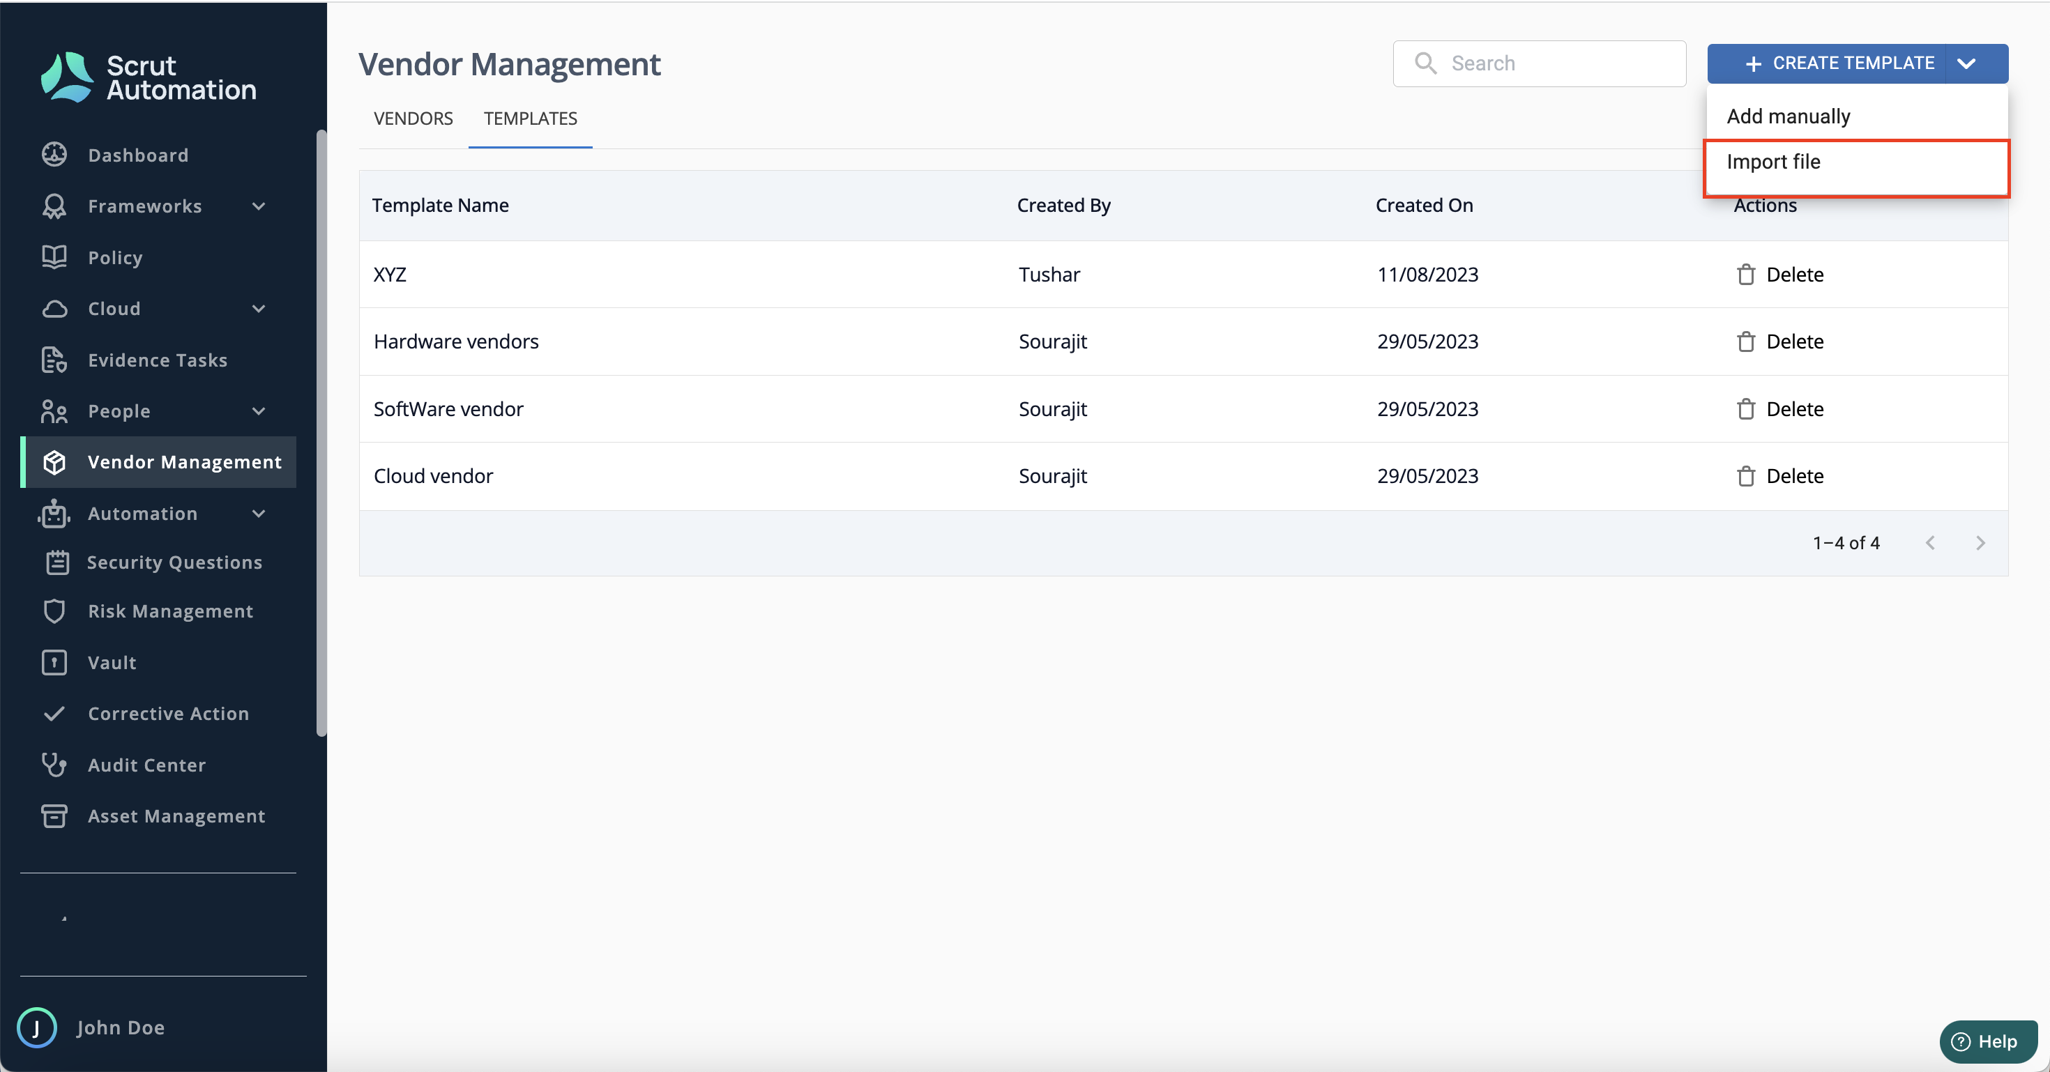Image resolution: width=2050 pixels, height=1072 pixels.
Task: Click the John Doe avatar circle
Action: click(x=36, y=1027)
